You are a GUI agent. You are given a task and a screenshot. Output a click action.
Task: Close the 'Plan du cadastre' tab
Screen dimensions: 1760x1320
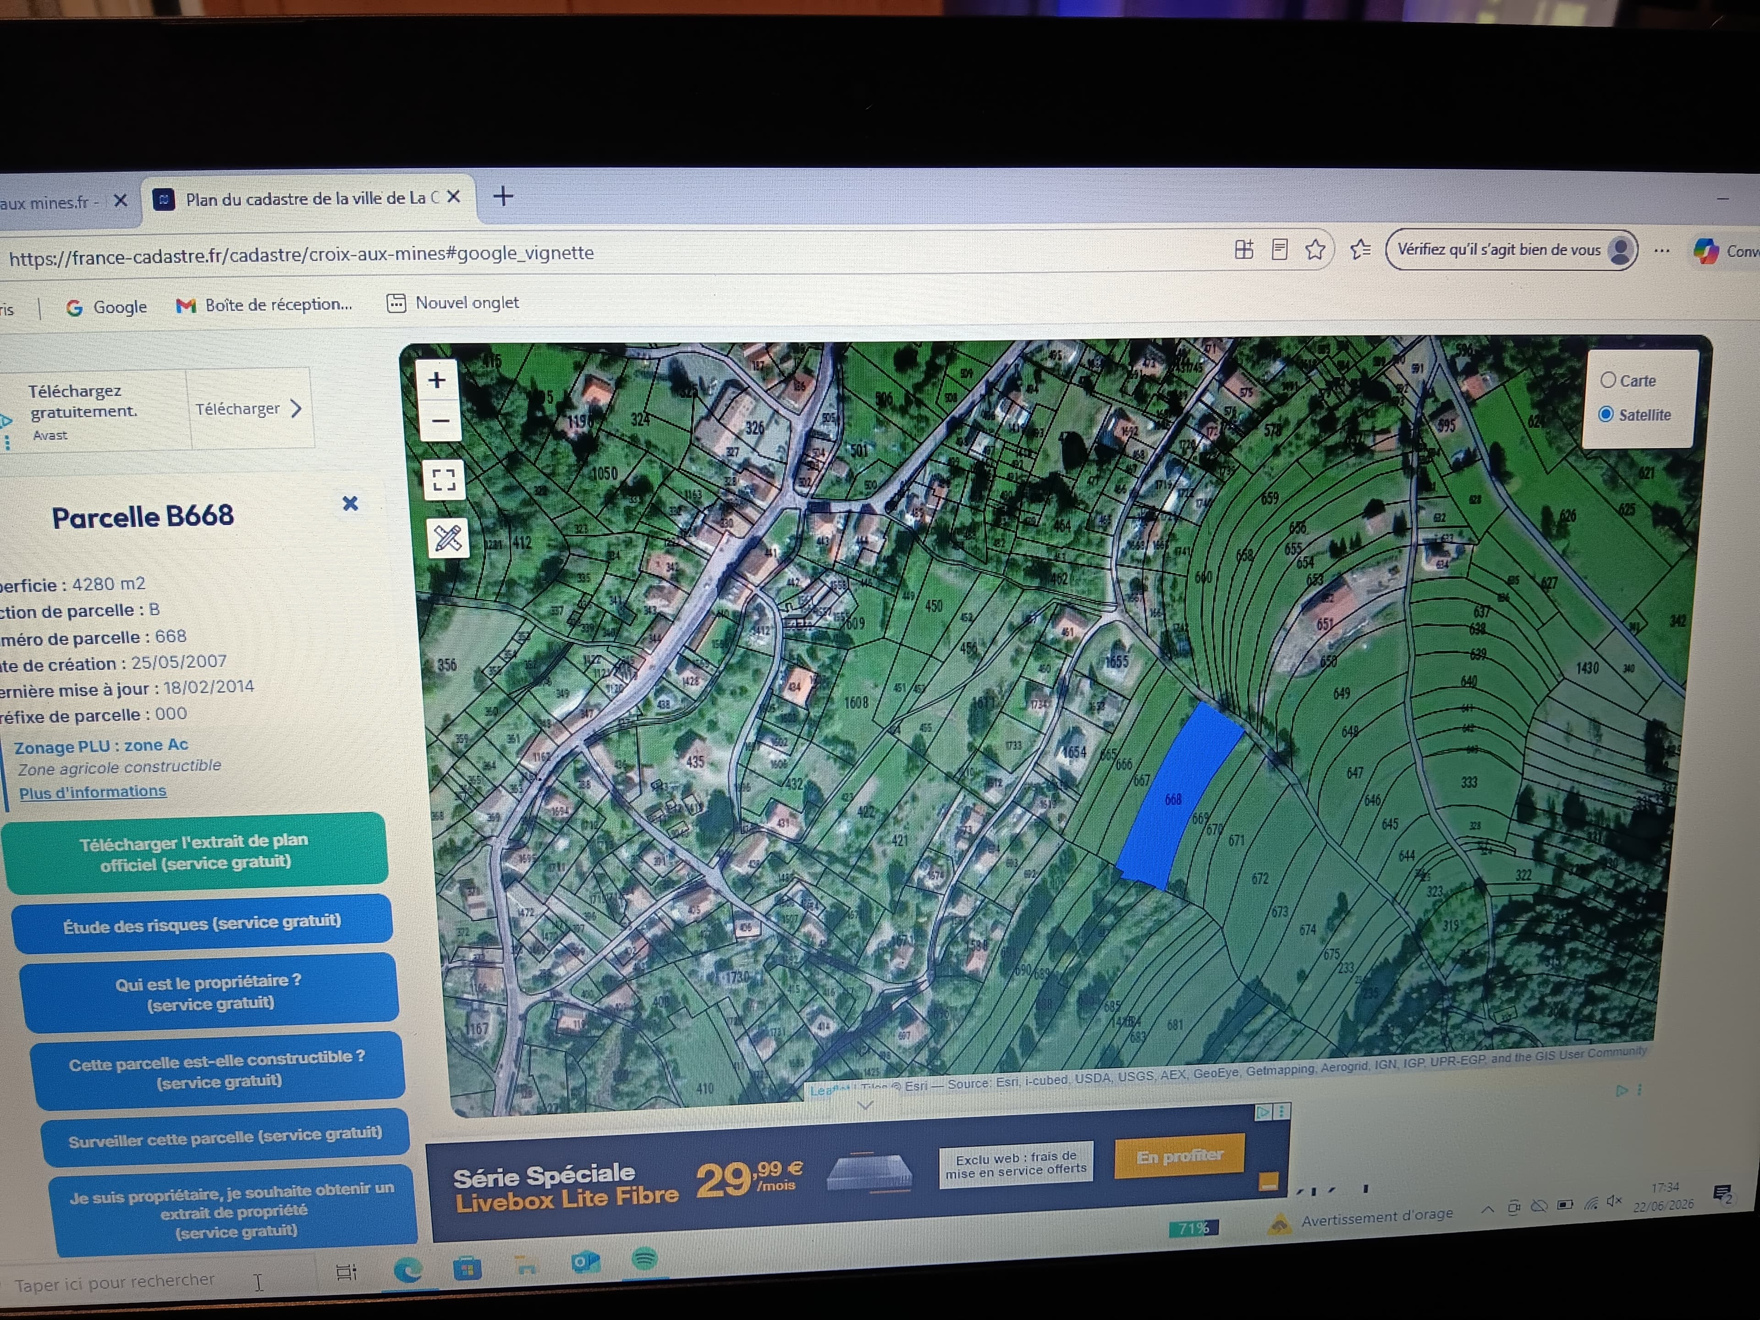[454, 197]
